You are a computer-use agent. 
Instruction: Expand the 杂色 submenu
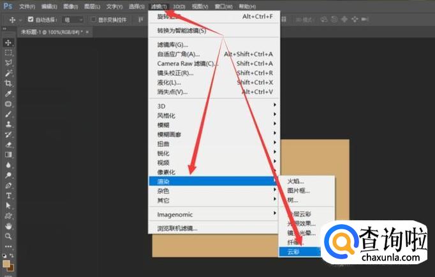(x=214, y=191)
